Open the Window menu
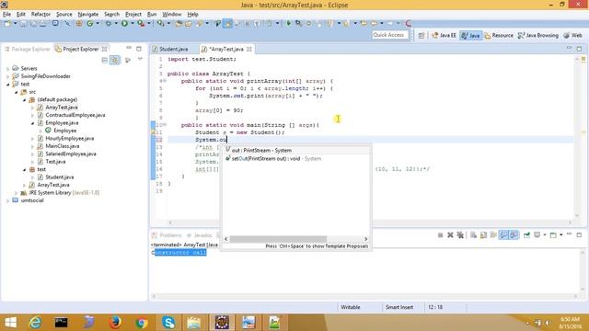Viewport: 589px width, 331px height. click(x=172, y=15)
